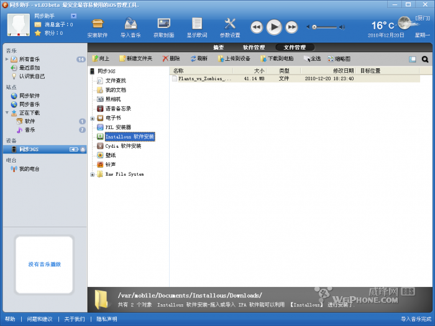Click the moon weather icon
The image size is (435, 326).
coord(405,23)
